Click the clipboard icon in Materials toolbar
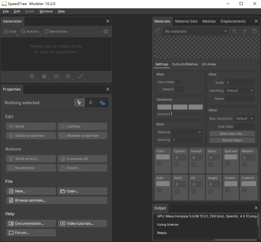 click(x=254, y=31)
